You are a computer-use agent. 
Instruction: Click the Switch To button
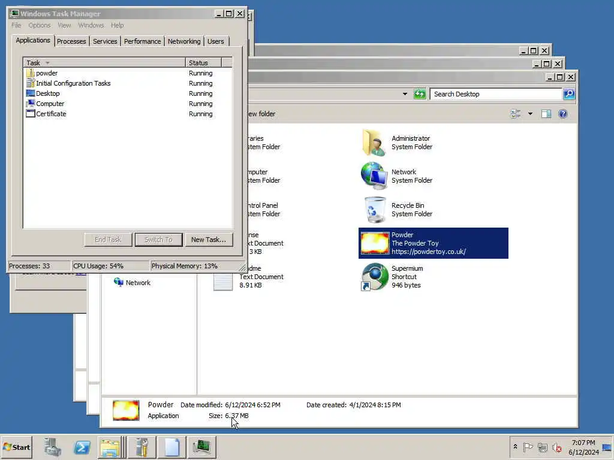pyautogui.click(x=158, y=240)
